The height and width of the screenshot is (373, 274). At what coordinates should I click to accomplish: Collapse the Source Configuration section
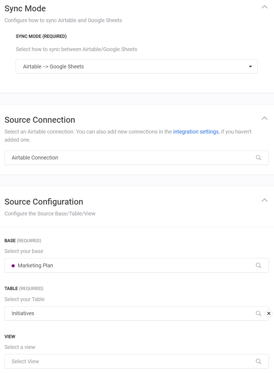click(265, 200)
